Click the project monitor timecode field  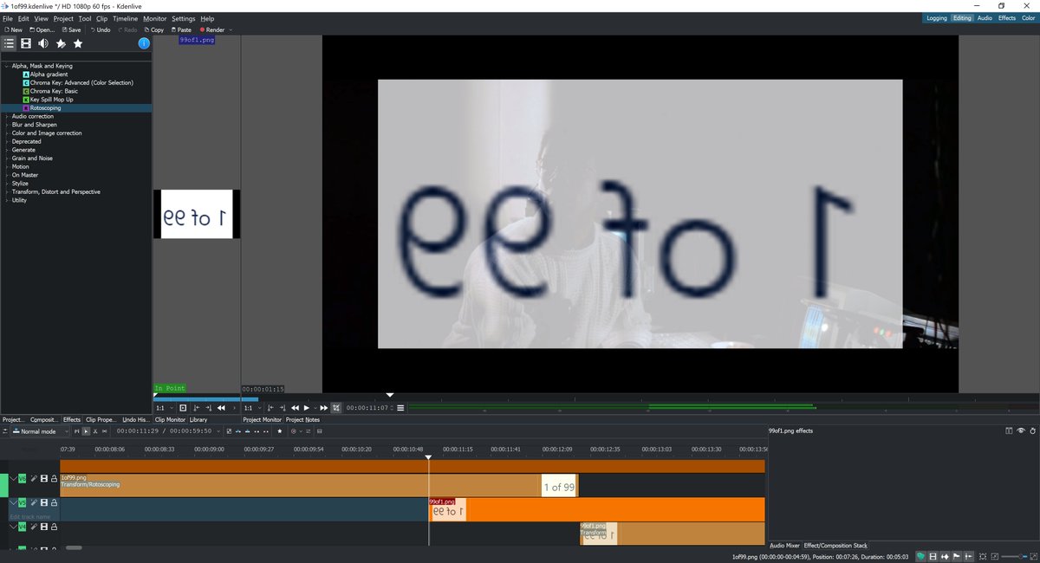point(367,408)
